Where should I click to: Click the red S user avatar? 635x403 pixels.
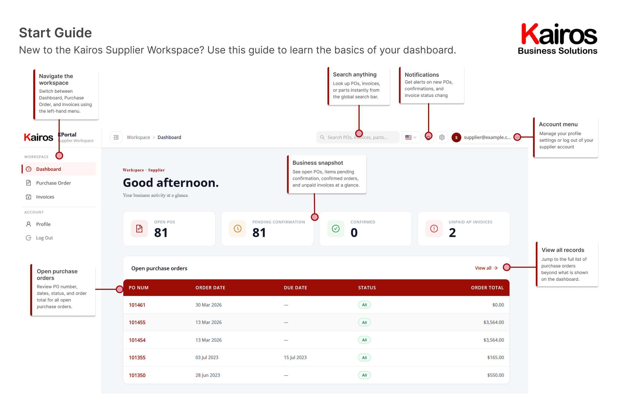pyautogui.click(x=456, y=137)
